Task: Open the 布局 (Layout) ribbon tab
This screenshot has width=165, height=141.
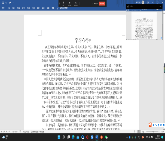Action: tap(28, 8)
